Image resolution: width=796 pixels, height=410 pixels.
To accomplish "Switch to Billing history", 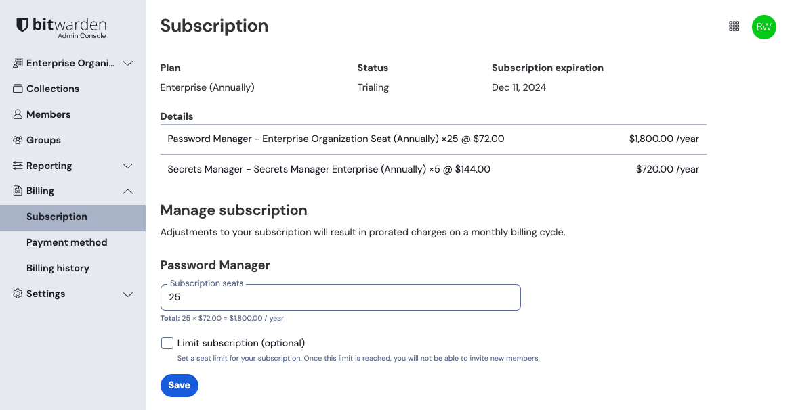I will [x=58, y=268].
